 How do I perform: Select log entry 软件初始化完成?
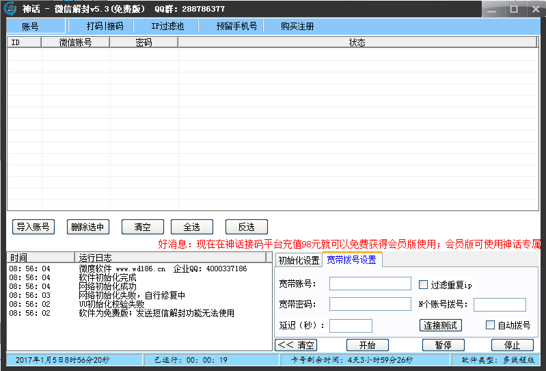click(x=107, y=277)
